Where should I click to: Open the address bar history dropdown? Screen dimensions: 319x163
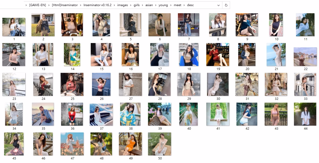tap(219, 5)
